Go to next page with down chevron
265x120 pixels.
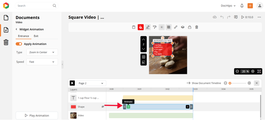pos(143,49)
